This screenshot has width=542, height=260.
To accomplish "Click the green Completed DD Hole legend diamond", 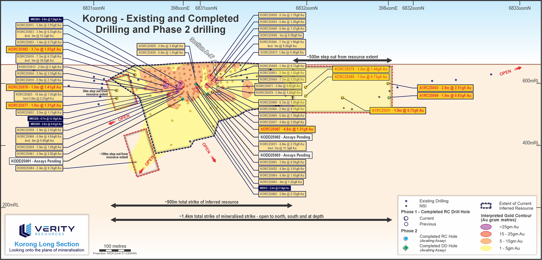I will coord(406,248).
